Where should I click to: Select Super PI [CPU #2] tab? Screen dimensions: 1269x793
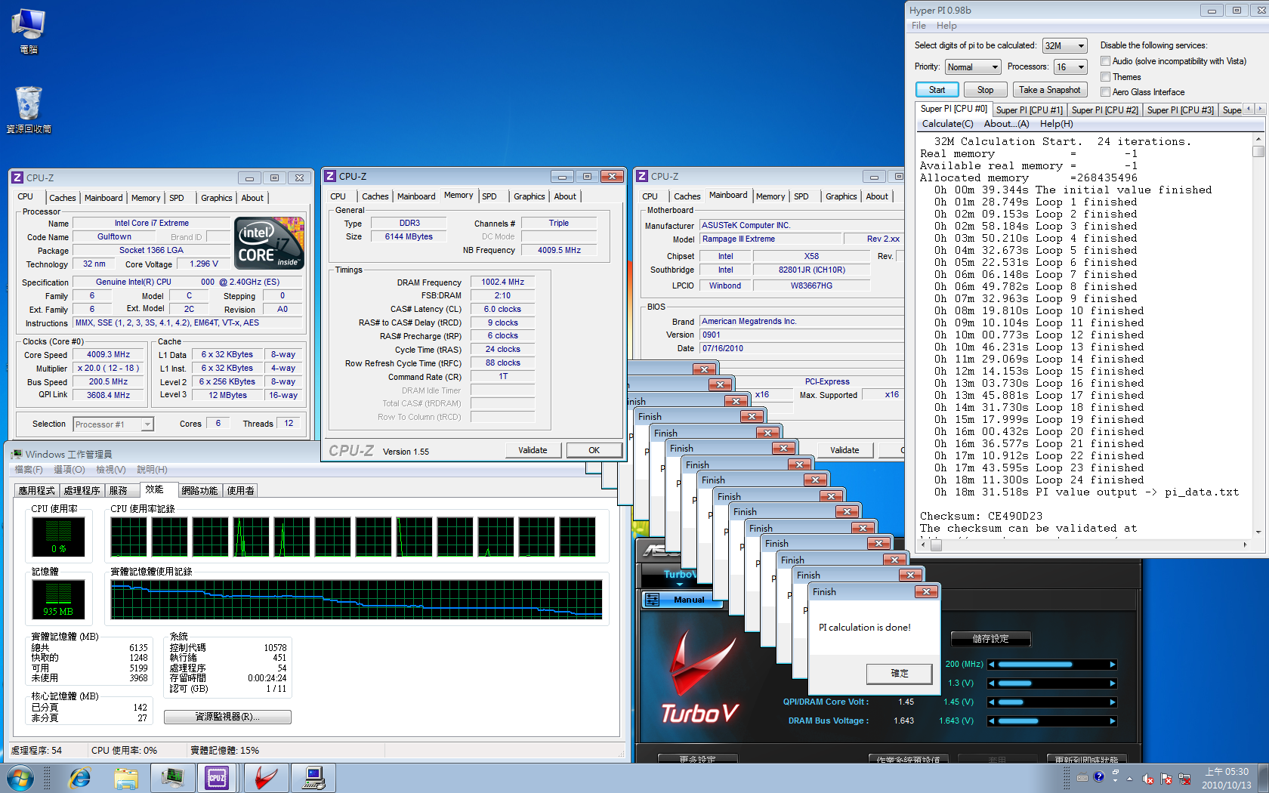click(x=1104, y=110)
